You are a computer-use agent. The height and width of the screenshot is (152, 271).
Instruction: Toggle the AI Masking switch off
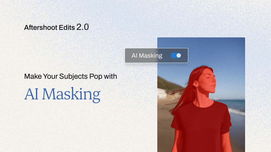coord(176,56)
